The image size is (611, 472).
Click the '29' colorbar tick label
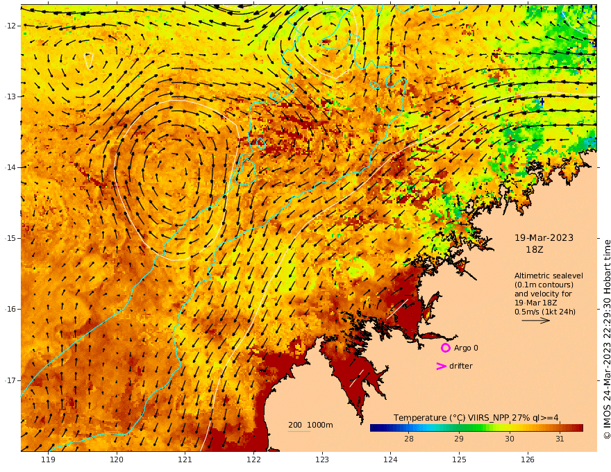coord(459,439)
